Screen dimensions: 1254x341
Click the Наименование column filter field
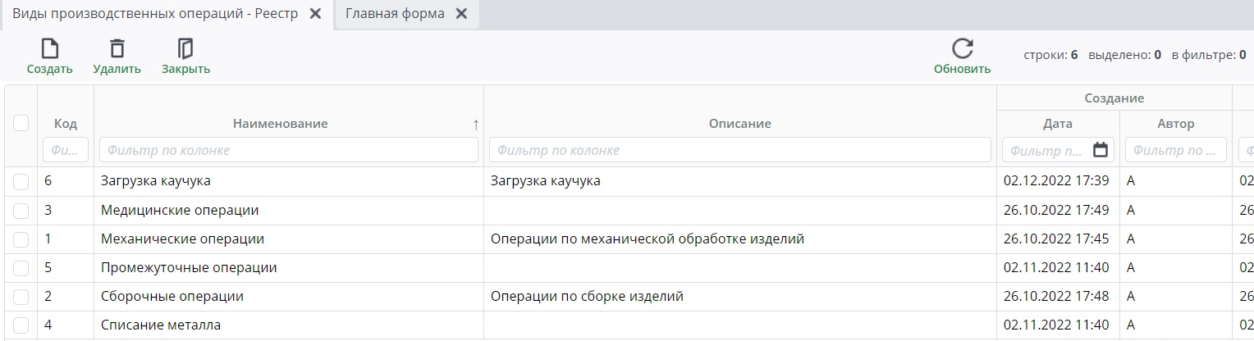click(288, 150)
